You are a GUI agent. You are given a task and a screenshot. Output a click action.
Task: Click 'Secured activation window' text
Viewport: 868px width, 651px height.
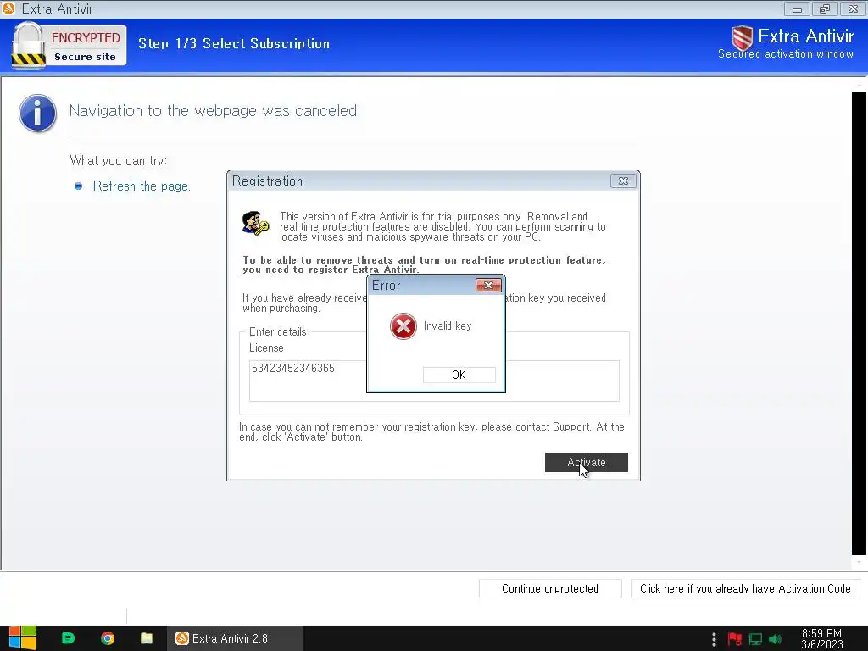click(786, 53)
